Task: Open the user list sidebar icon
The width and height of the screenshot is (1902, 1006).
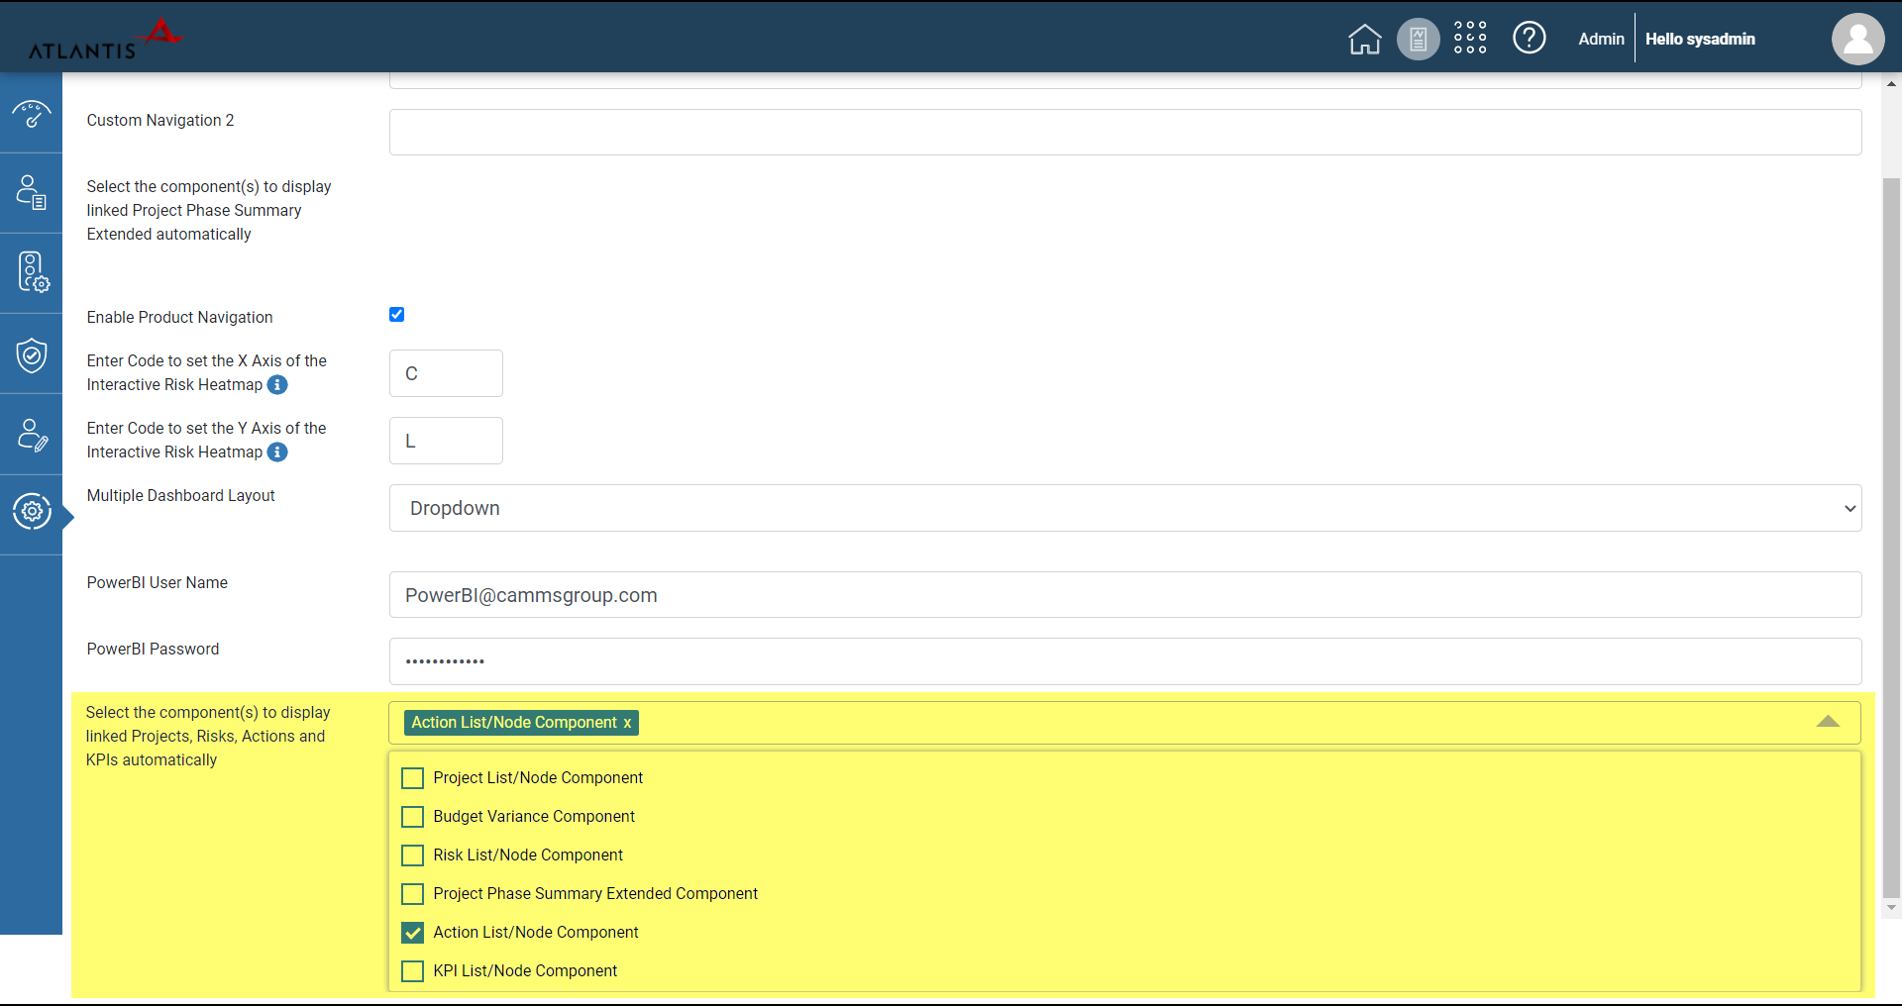Action: (32, 192)
